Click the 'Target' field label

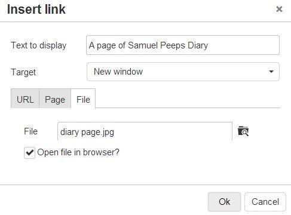point(23,72)
